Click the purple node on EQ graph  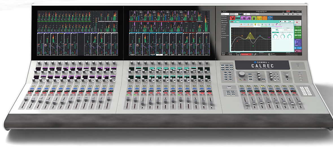tap(269, 37)
